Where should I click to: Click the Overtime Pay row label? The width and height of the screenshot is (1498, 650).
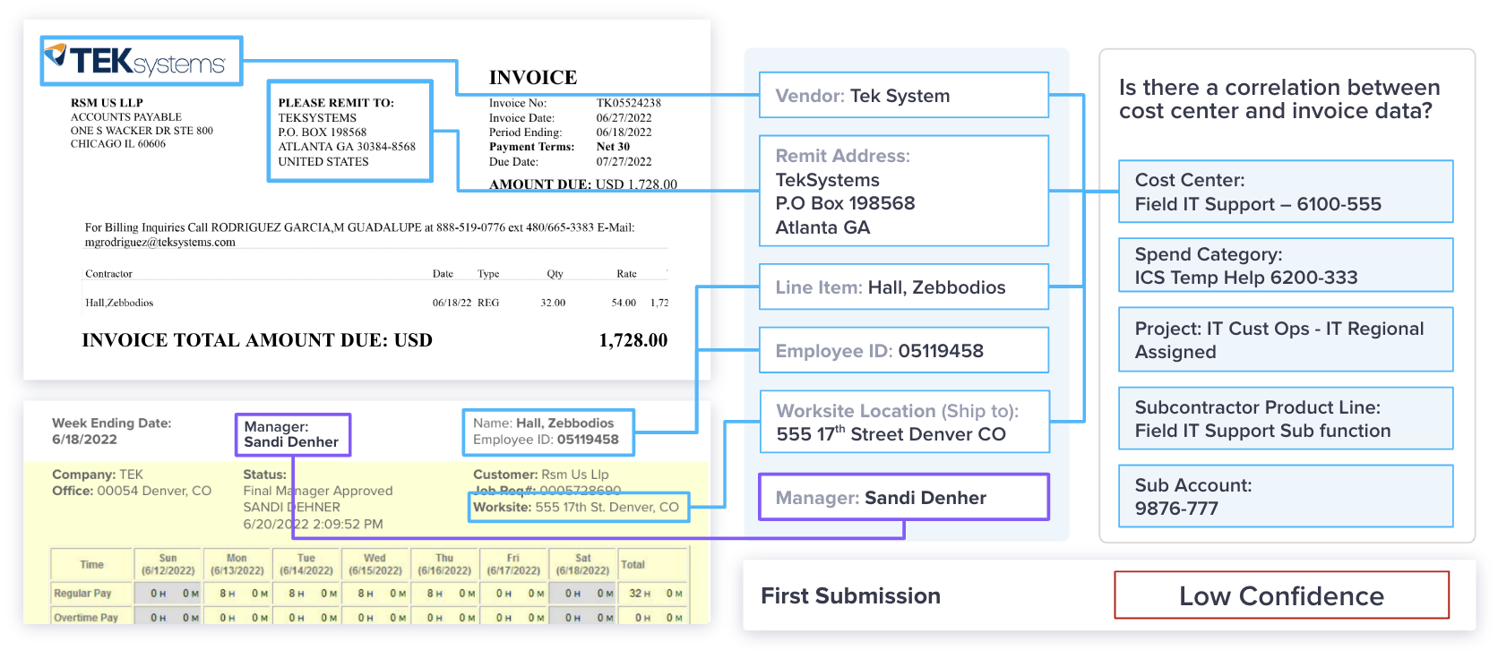pyautogui.click(x=86, y=617)
